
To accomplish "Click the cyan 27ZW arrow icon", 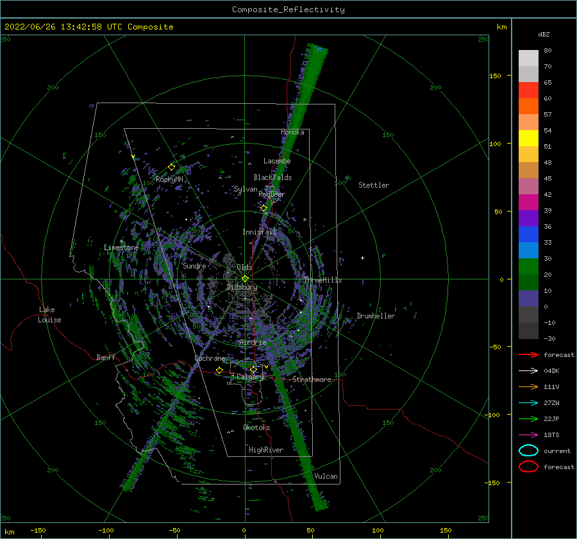I will (x=528, y=403).
